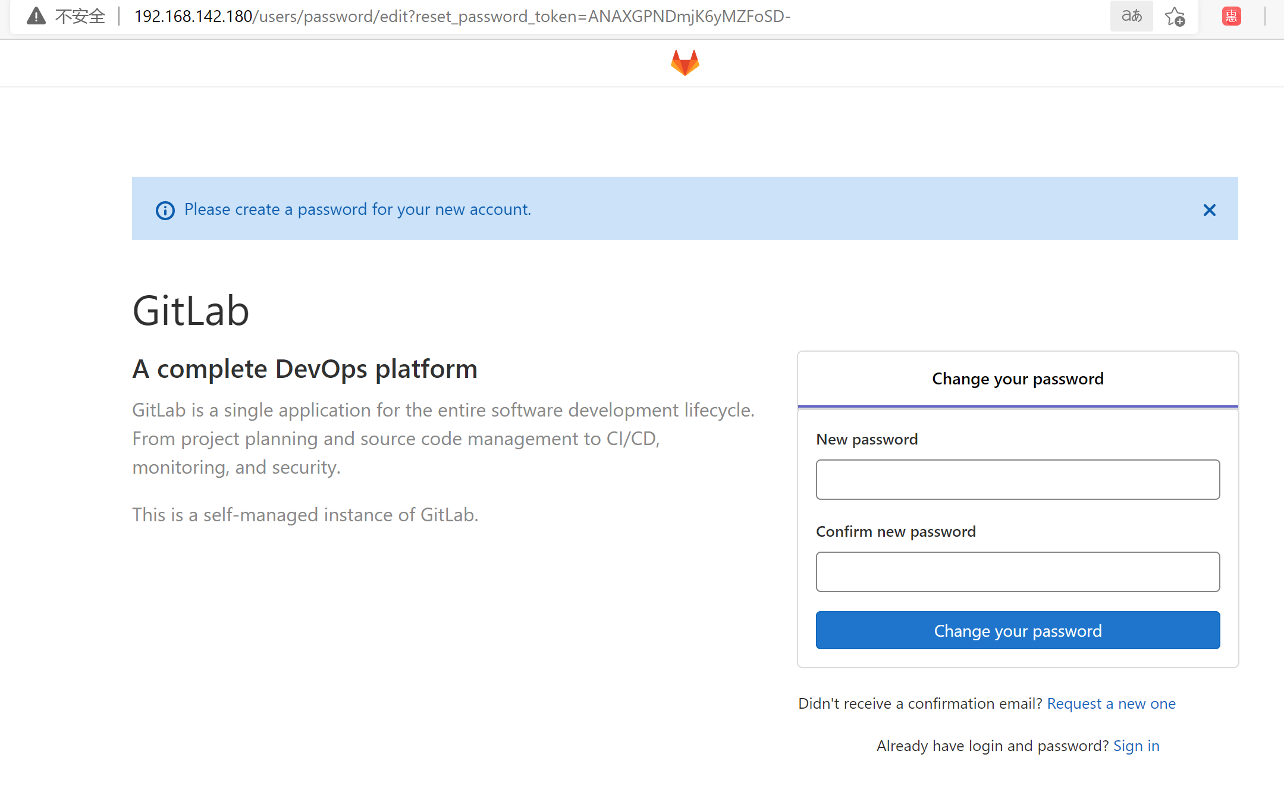The width and height of the screenshot is (1284, 798).
Task: Click the 'Confirm new password' field label
Action: (x=896, y=531)
